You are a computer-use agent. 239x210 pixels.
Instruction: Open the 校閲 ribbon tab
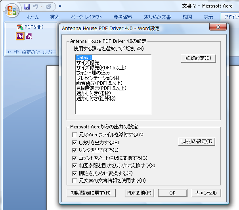[x=187, y=17]
